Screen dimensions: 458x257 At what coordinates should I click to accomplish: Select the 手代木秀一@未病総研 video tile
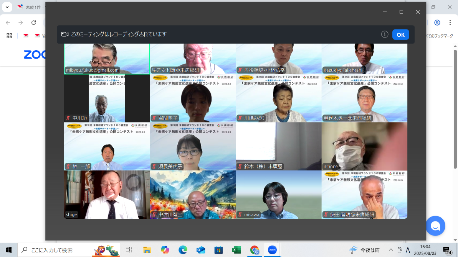364,98
